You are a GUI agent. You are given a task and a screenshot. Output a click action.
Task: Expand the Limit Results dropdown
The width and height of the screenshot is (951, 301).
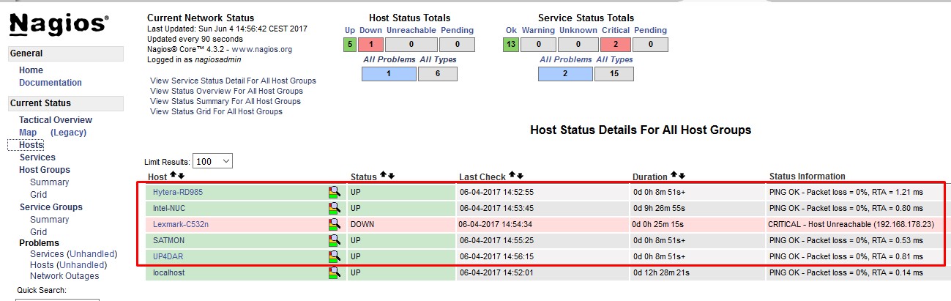point(212,161)
